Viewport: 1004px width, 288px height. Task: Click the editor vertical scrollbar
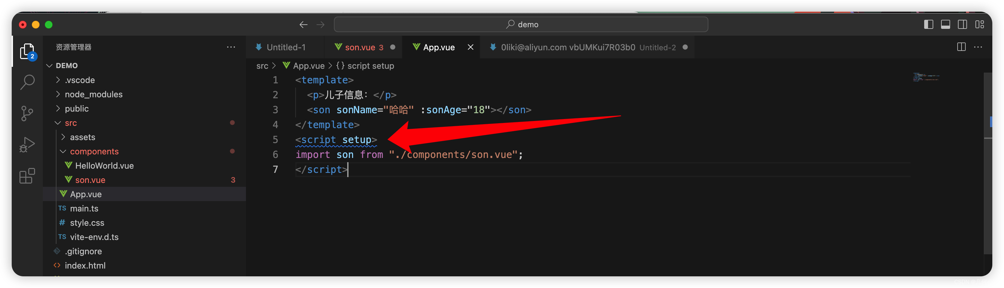(x=988, y=164)
